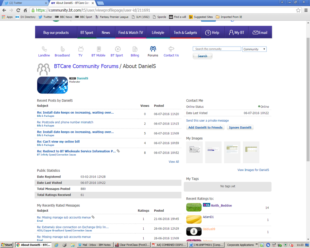Click the Search the community input field
Image resolution: width=310 pixels, height=248 pixels.
[x=217, y=49]
